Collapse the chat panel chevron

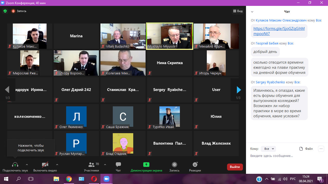click(x=252, y=12)
